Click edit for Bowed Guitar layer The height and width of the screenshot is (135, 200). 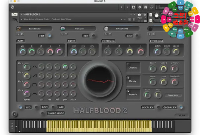(x=41, y=36)
